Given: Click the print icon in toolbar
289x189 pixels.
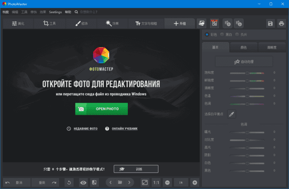Looking at the screenshot, I should click(x=281, y=23).
